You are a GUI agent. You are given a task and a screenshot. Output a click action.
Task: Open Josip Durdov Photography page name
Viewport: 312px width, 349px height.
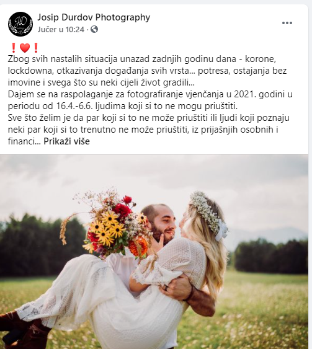pos(94,17)
